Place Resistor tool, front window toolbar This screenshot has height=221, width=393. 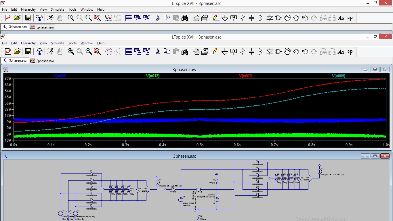coord(243,52)
